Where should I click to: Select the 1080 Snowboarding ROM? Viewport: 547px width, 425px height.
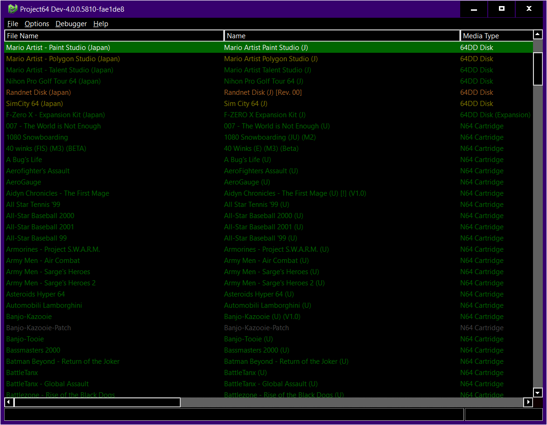pos(37,137)
